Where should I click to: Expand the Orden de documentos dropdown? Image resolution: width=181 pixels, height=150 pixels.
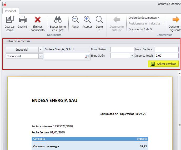point(144,18)
